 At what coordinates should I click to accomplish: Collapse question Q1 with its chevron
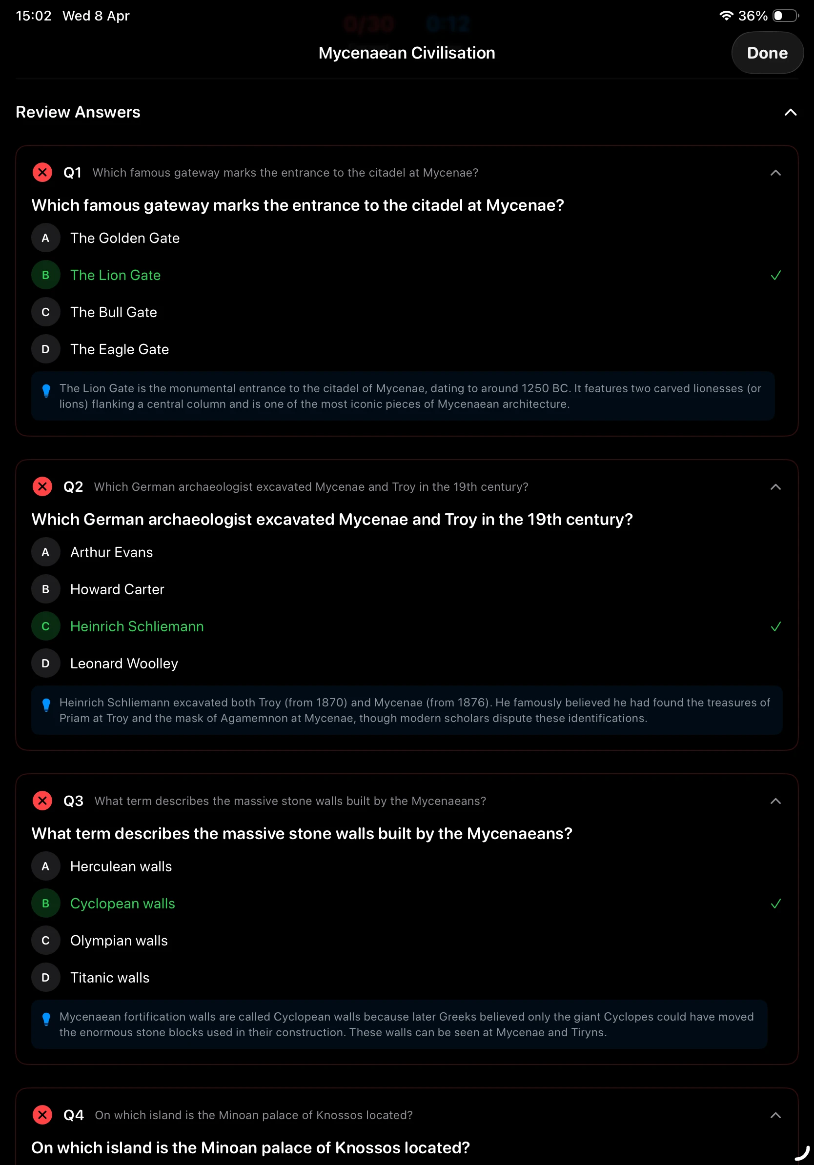click(x=775, y=173)
